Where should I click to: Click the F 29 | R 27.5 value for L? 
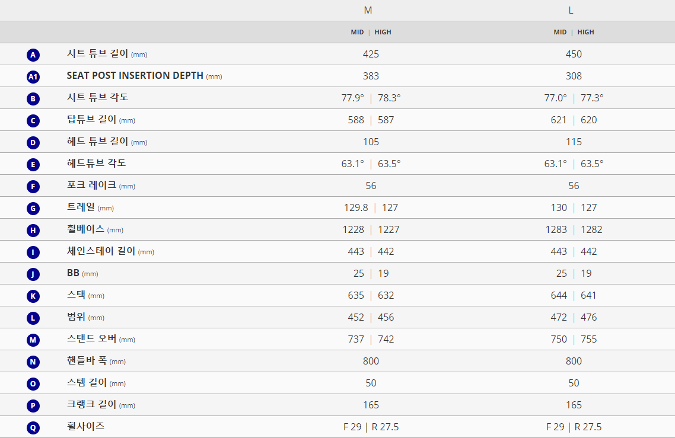tap(574, 427)
